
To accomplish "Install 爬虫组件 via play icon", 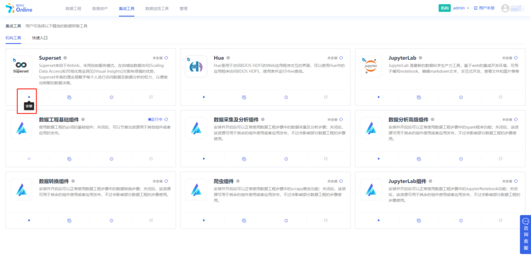I will point(204,220).
